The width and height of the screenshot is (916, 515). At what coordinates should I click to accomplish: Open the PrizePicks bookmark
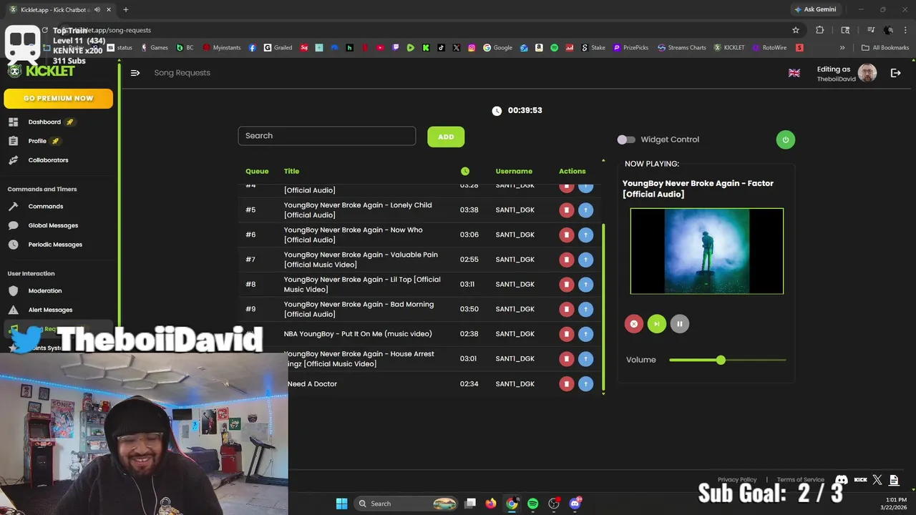[630, 48]
